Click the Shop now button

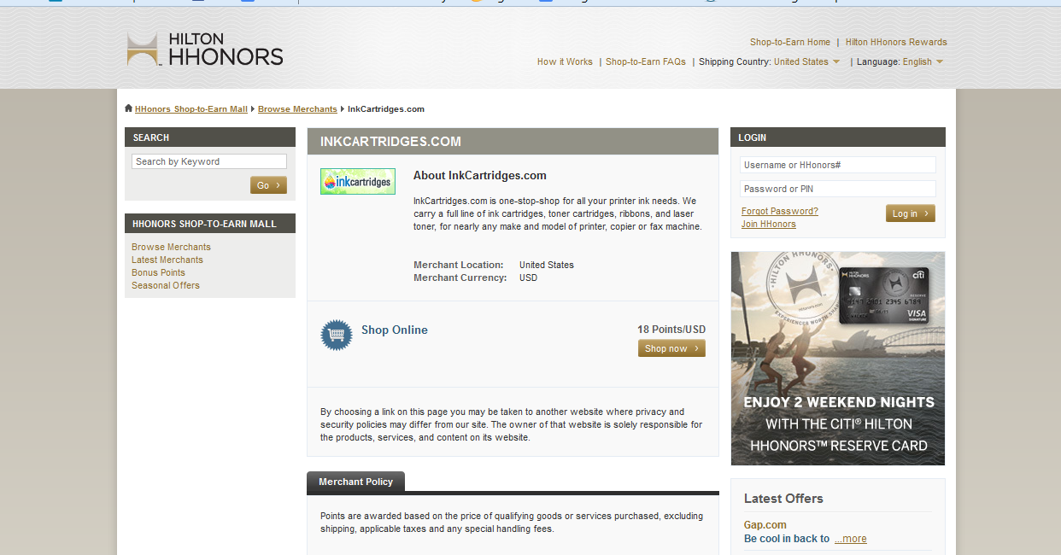click(671, 348)
